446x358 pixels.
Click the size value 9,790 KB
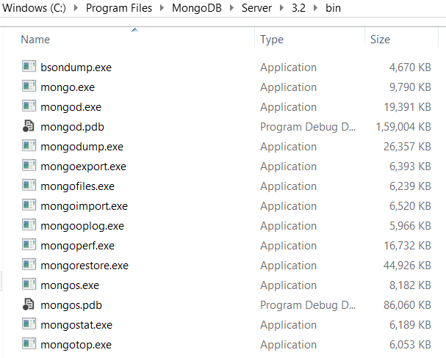[410, 87]
